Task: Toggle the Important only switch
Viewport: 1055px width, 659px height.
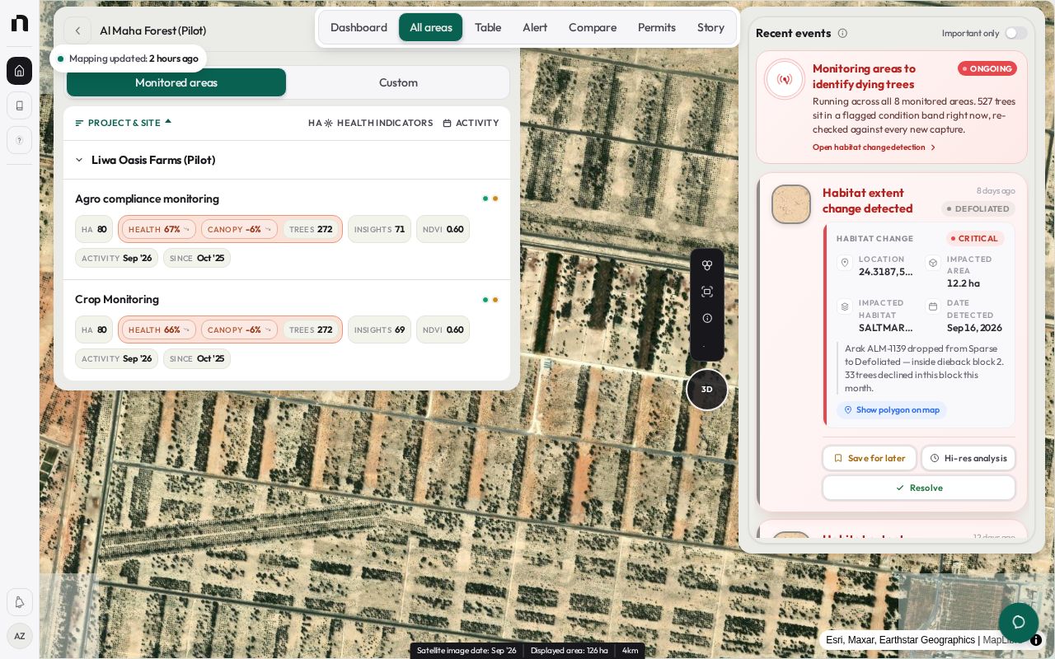Action: tap(1016, 33)
